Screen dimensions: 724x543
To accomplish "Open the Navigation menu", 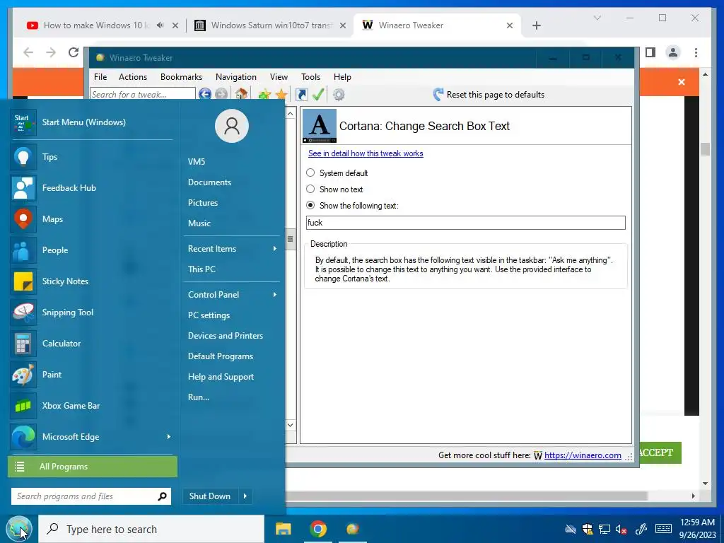I will (236, 77).
